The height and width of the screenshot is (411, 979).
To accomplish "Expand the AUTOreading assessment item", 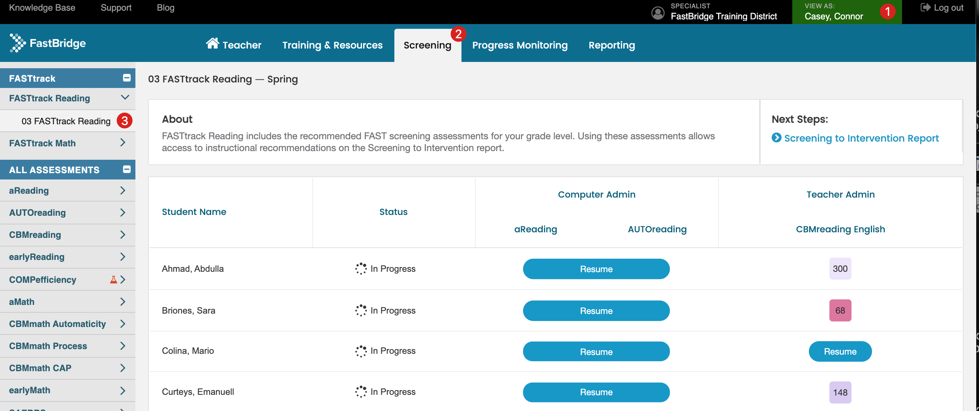I will click(x=123, y=213).
